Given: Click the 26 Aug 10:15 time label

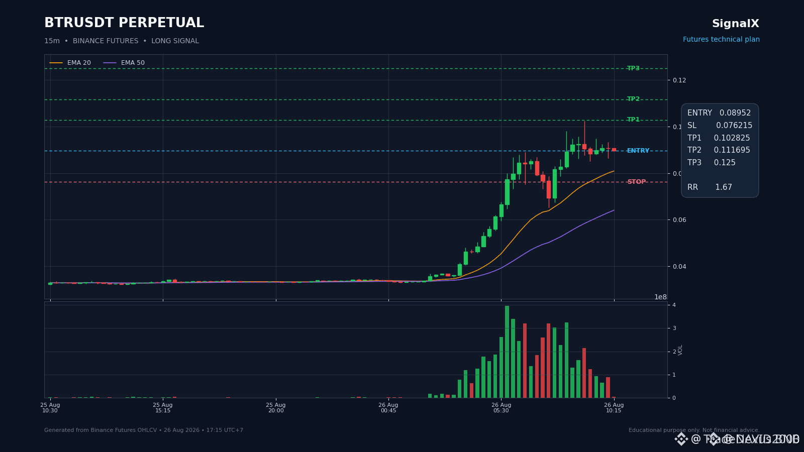Looking at the screenshot, I should 614,408.
